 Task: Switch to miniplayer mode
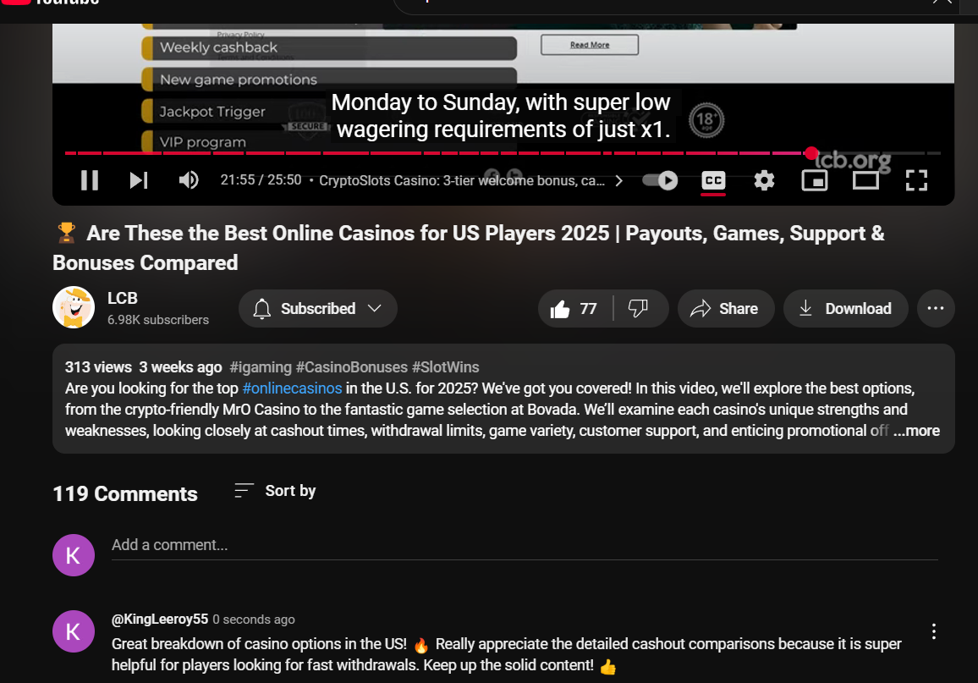815,180
